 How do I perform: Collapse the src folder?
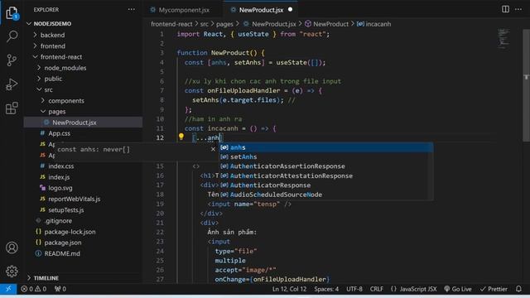[83, 89]
